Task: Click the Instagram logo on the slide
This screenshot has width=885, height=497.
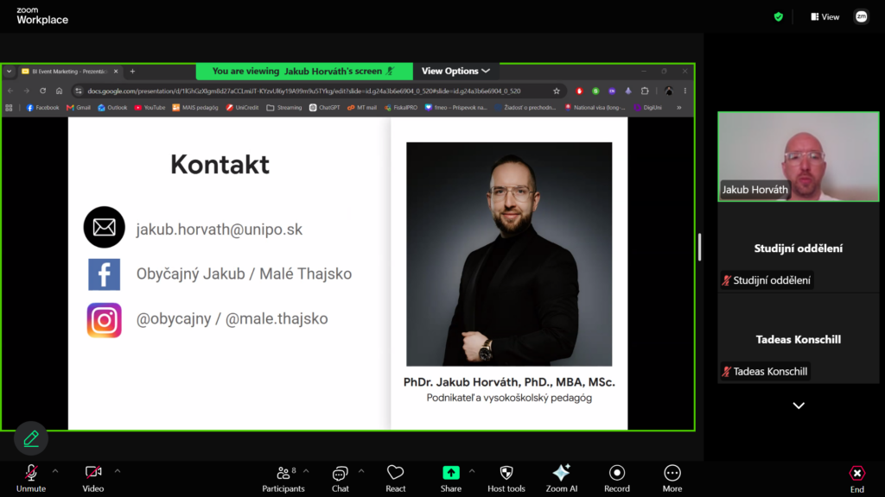Action: [105, 320]
